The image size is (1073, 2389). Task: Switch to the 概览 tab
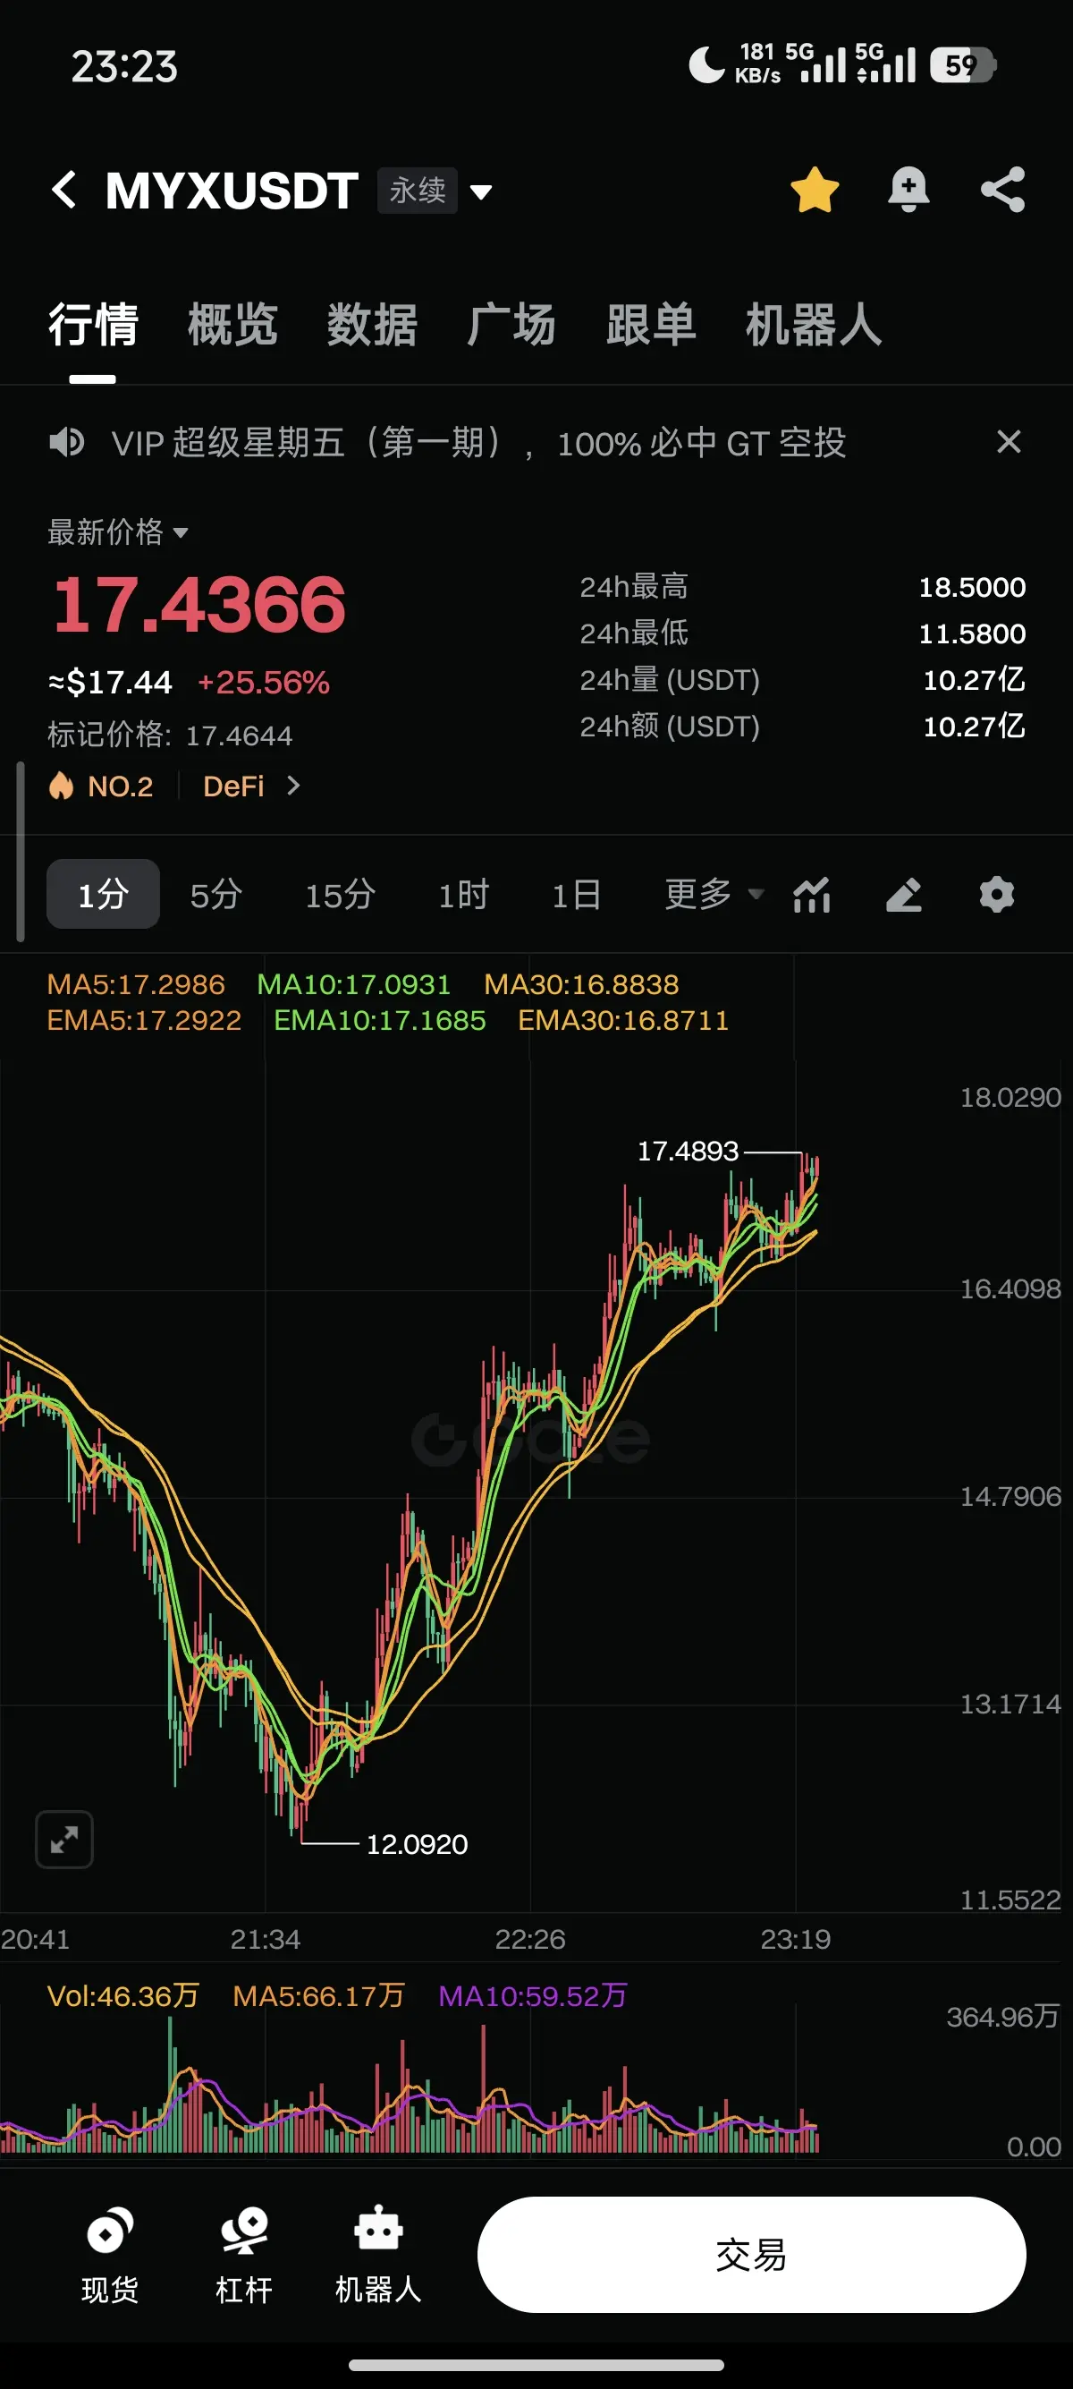click(232, 325)
